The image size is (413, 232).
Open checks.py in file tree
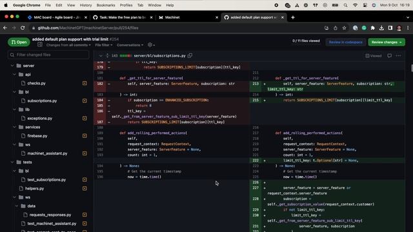pos(36,83)
